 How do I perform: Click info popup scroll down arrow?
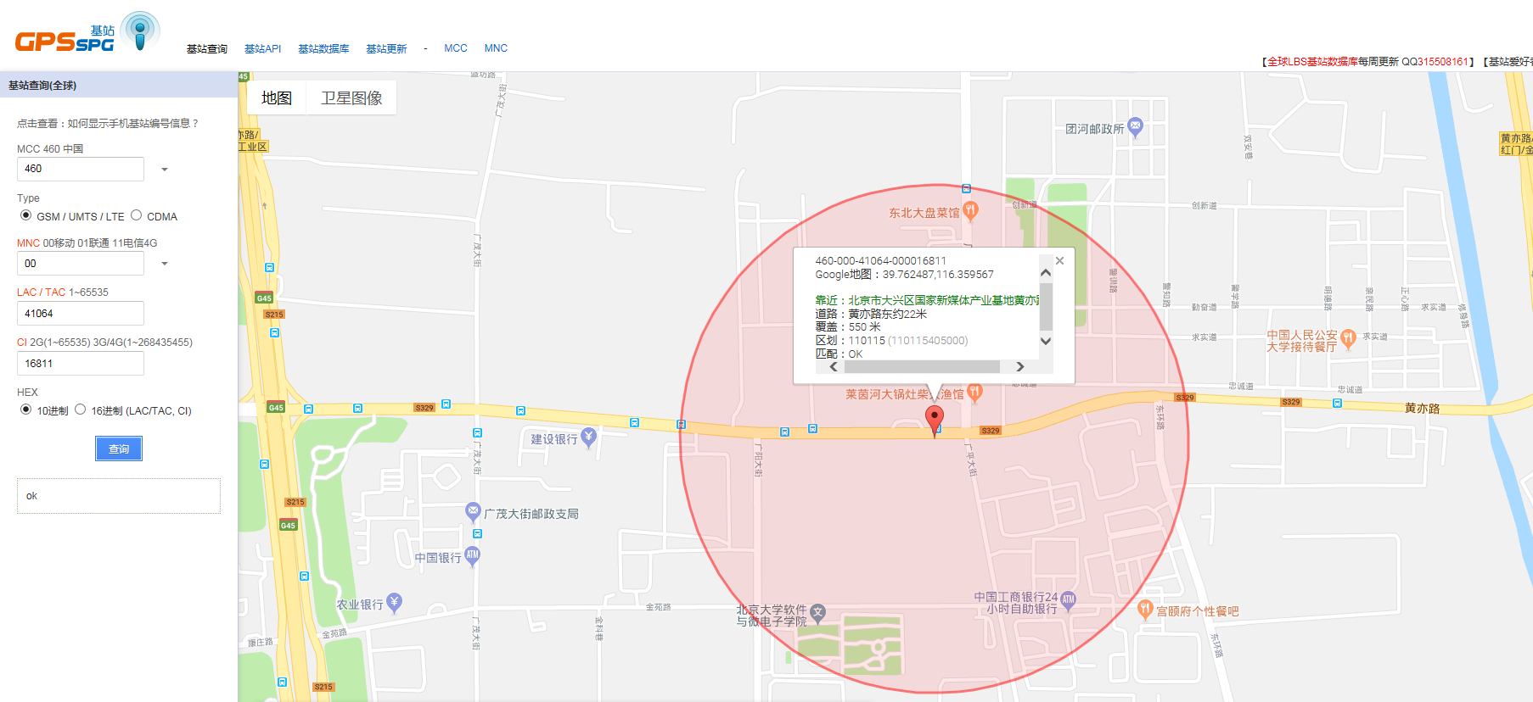1046,341
